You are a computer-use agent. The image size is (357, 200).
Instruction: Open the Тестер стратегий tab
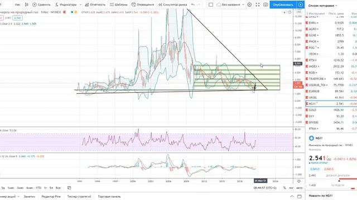(79, 197)
